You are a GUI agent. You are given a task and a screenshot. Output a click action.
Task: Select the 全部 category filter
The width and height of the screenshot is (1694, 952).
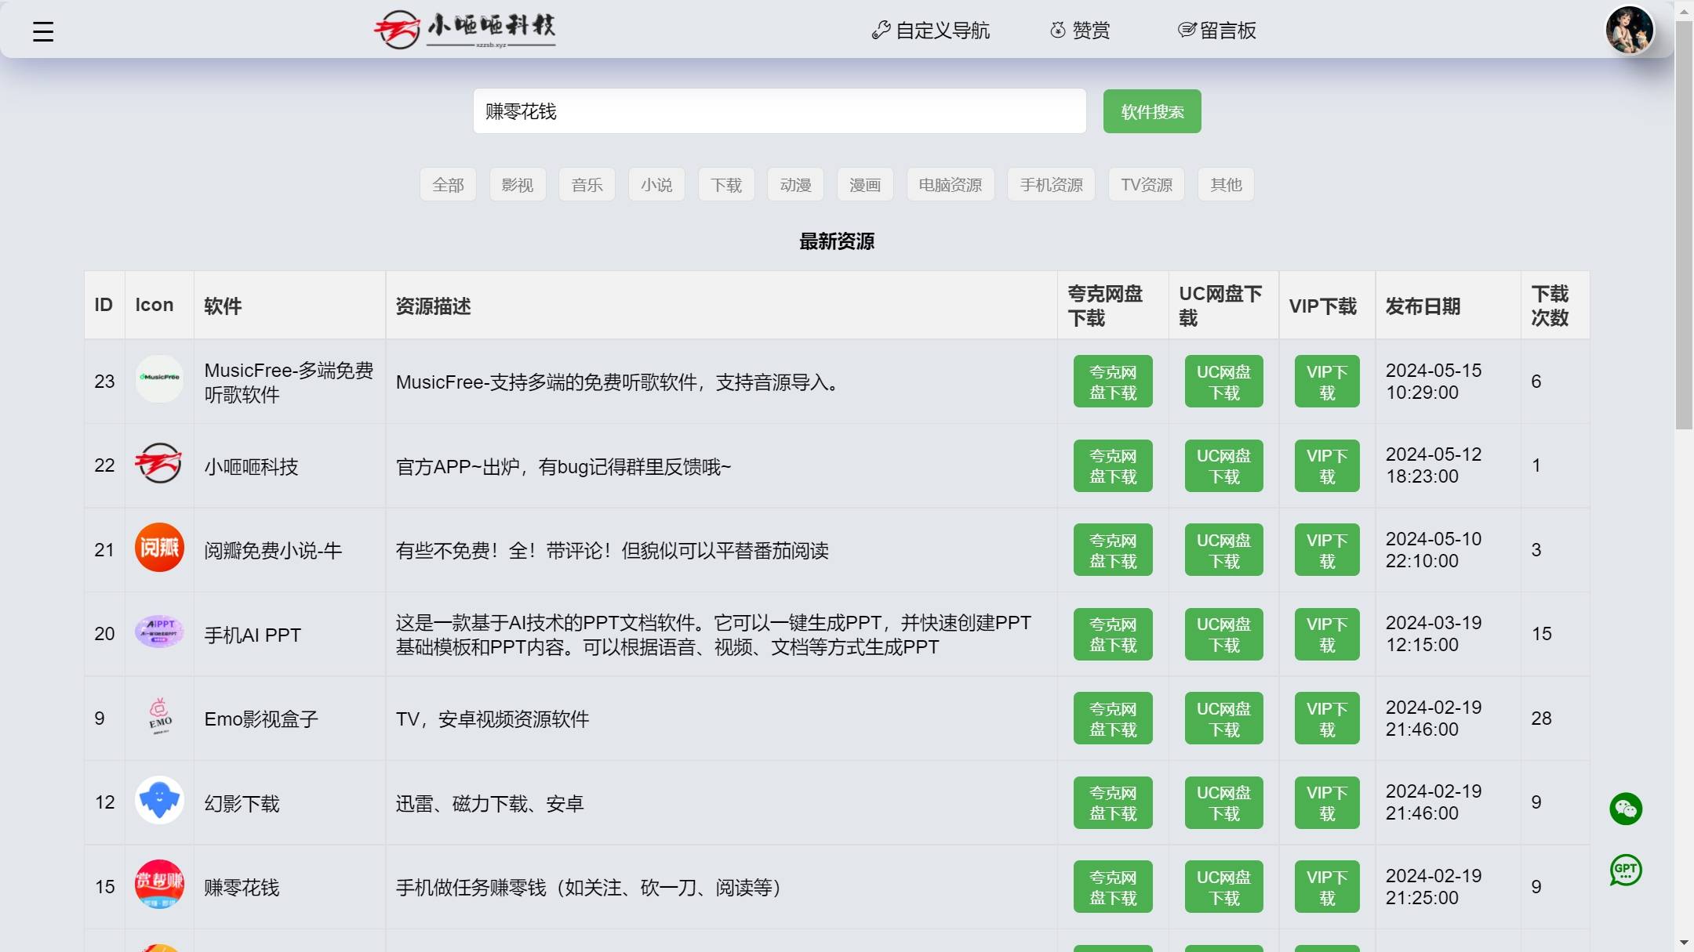[x=448, y=185]
